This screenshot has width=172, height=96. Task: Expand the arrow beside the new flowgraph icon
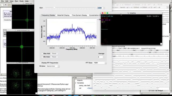tap(6, 5)
